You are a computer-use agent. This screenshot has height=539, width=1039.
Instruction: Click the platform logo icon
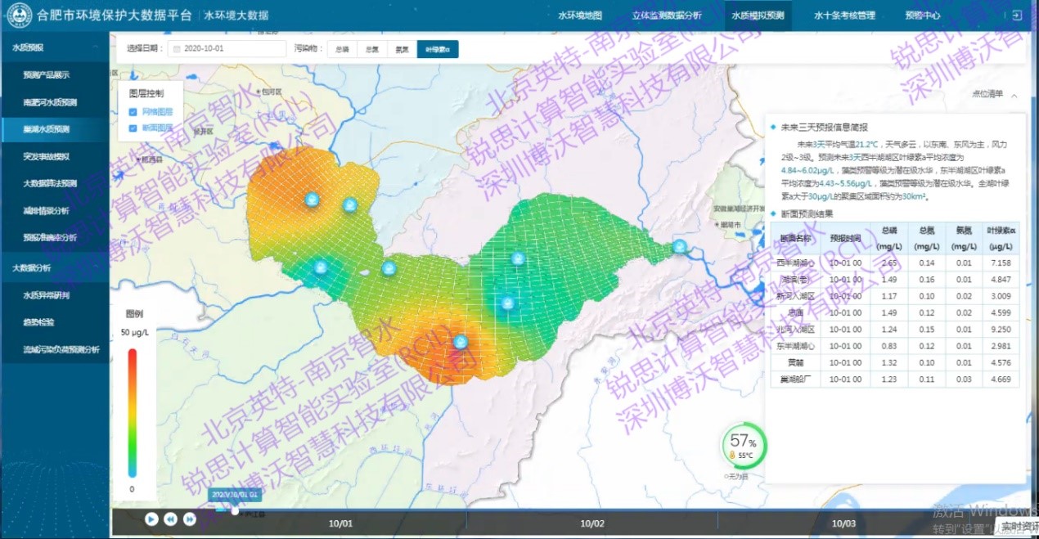click(18, 16)
